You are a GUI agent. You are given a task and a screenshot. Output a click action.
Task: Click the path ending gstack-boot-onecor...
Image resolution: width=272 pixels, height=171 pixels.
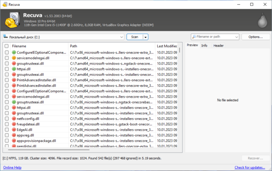click(111, 124)
